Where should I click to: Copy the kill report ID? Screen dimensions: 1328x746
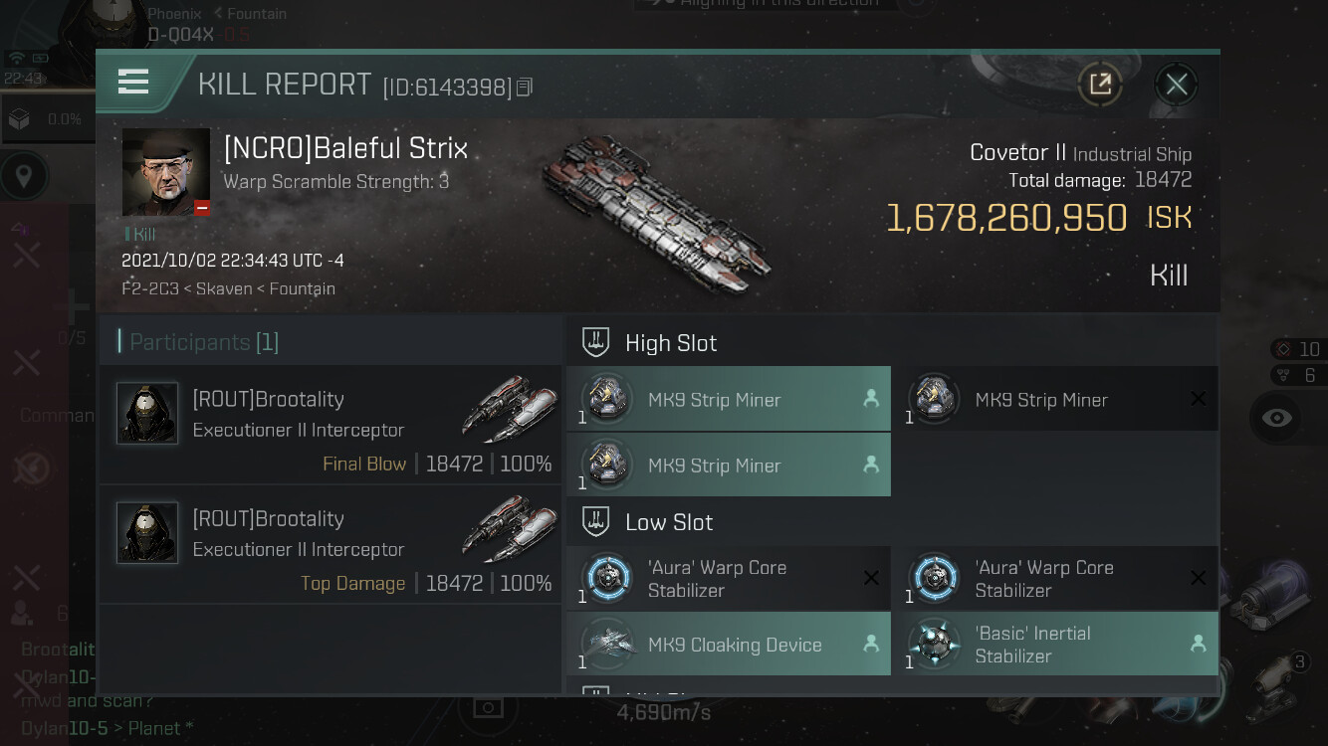click(525, 88)
